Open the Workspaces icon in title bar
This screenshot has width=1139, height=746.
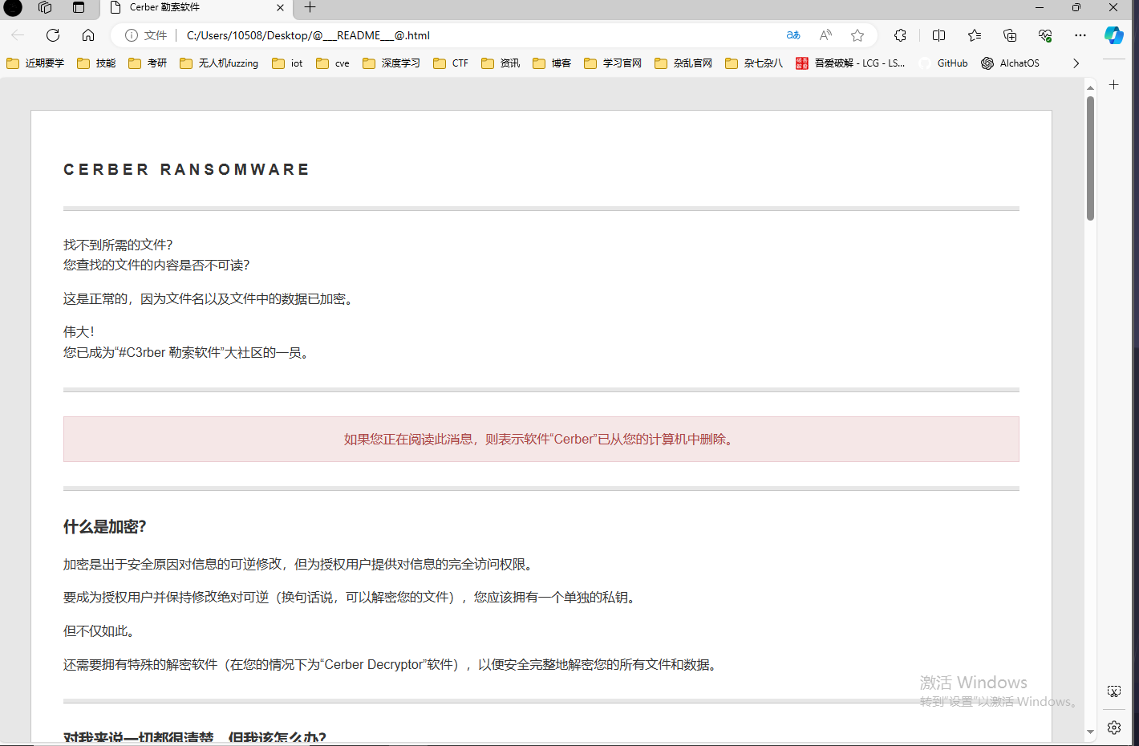[x=45, y=7]
